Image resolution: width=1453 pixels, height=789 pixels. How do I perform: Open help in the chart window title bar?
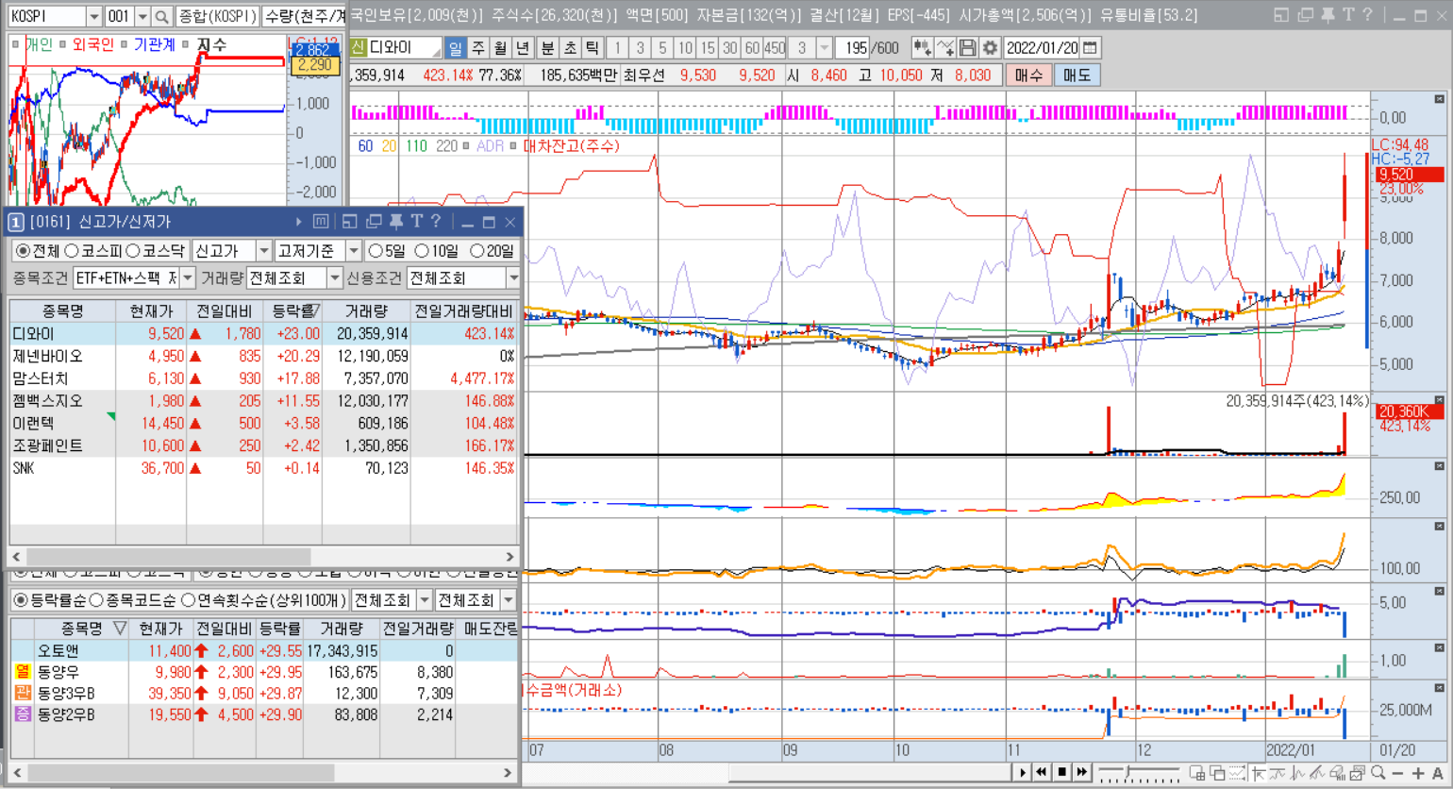tap(1367, 15)
